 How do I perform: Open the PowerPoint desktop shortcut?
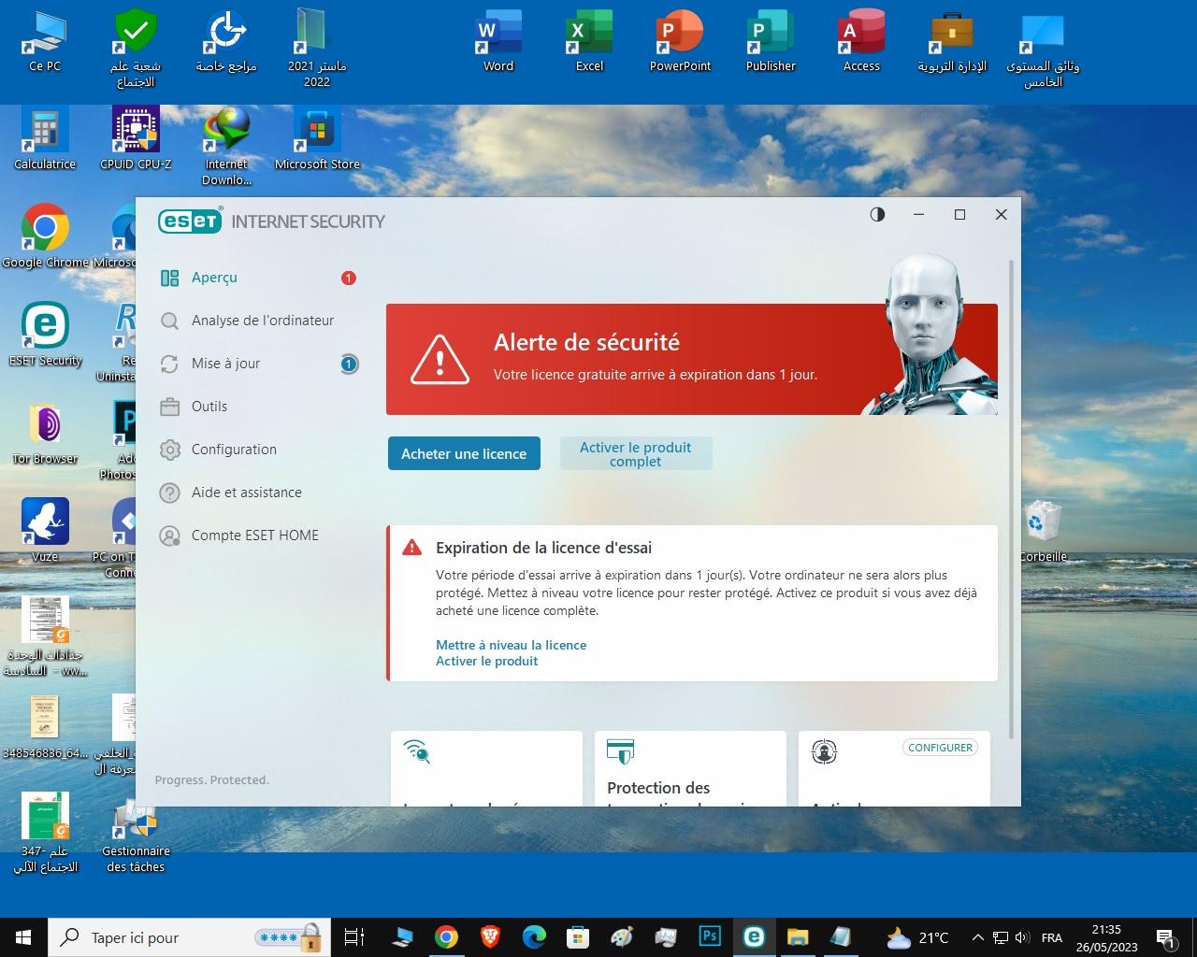coord(680,42)
